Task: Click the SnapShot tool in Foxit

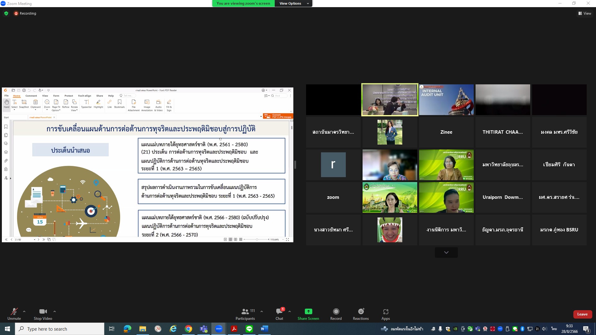Action: coord(24,104)
